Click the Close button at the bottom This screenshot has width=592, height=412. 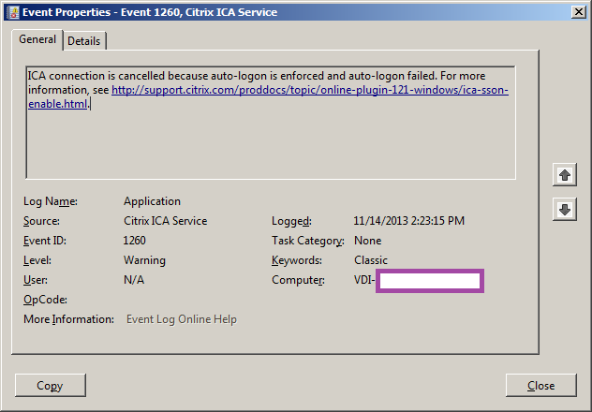coord(540,385)
